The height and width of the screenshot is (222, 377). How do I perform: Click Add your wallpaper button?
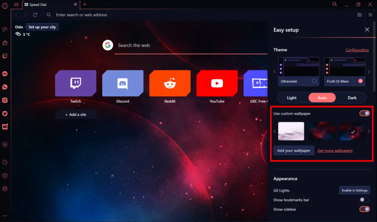click(294, 150)
